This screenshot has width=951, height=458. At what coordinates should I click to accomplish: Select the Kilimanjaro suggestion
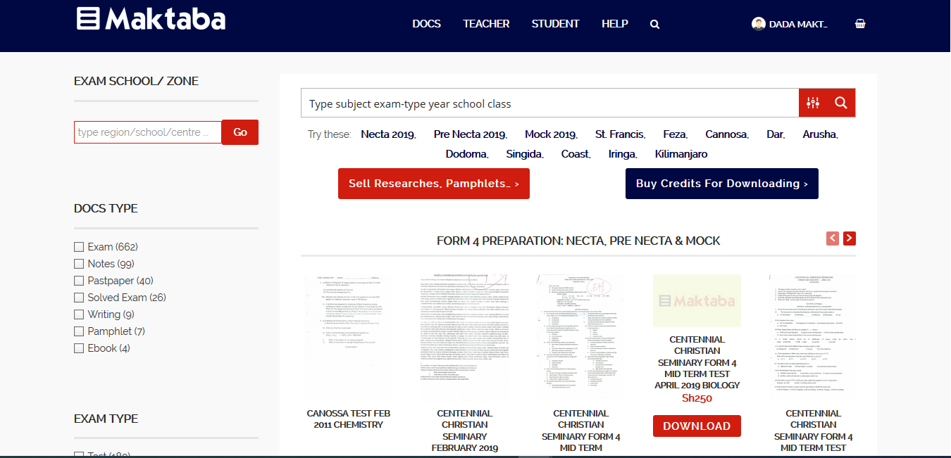[681, 154]
